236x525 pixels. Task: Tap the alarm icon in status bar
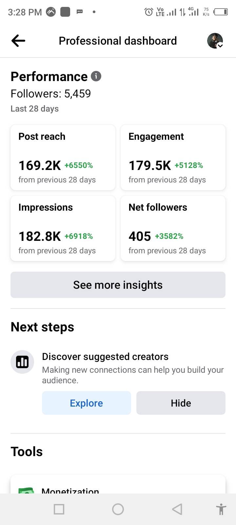coord(149,12)
